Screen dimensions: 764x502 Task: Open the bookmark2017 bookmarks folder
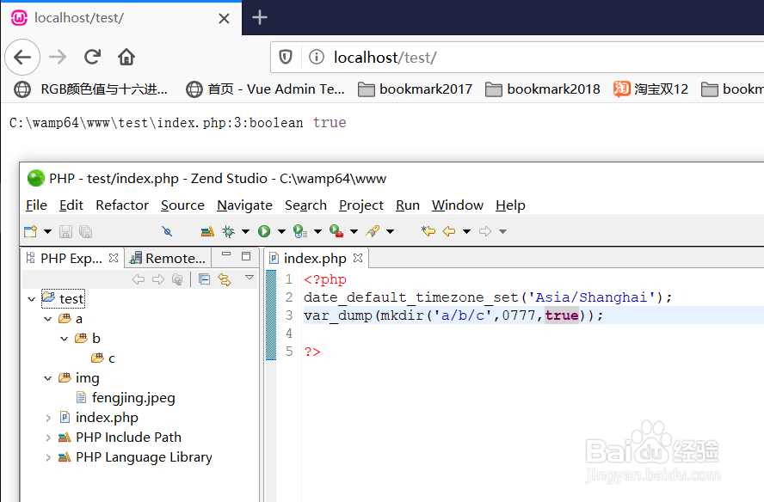tap(416, 89)
